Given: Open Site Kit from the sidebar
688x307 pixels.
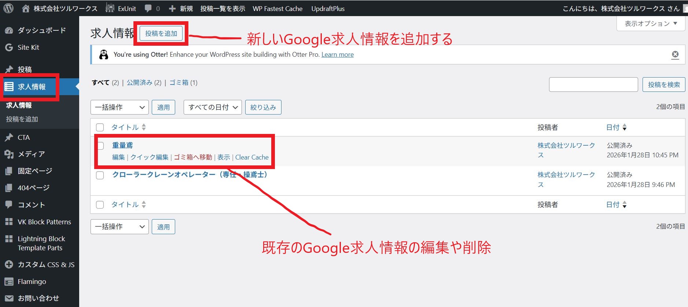Looking at the screenshot, I should [x=28, y=47].
